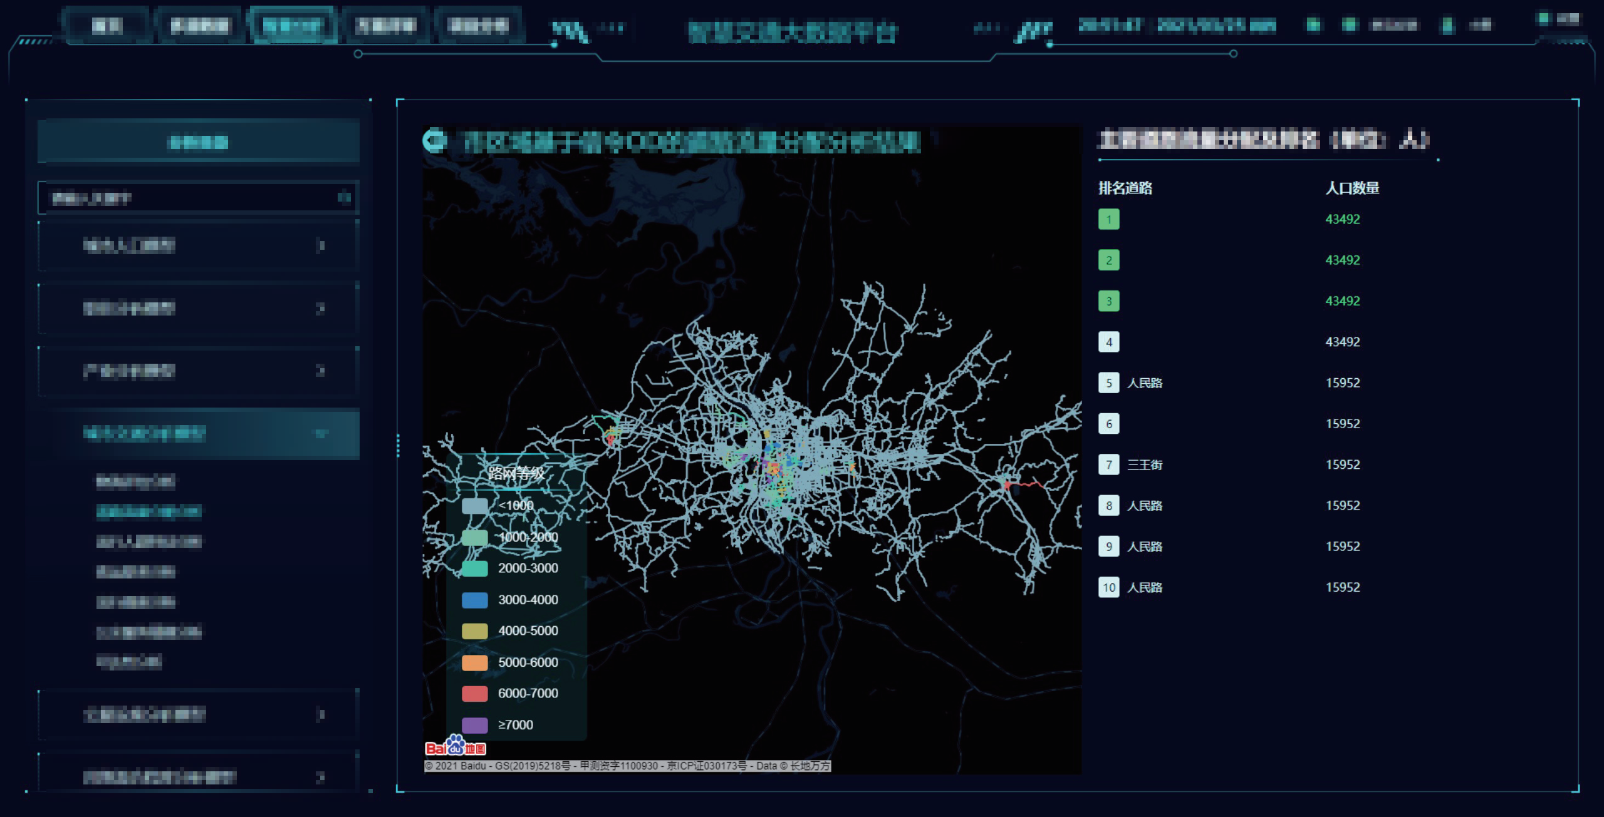Click the 5000-6000 orange legend swatch
The height and width of the screenshot is (817, 1604).
click(474, 662)
